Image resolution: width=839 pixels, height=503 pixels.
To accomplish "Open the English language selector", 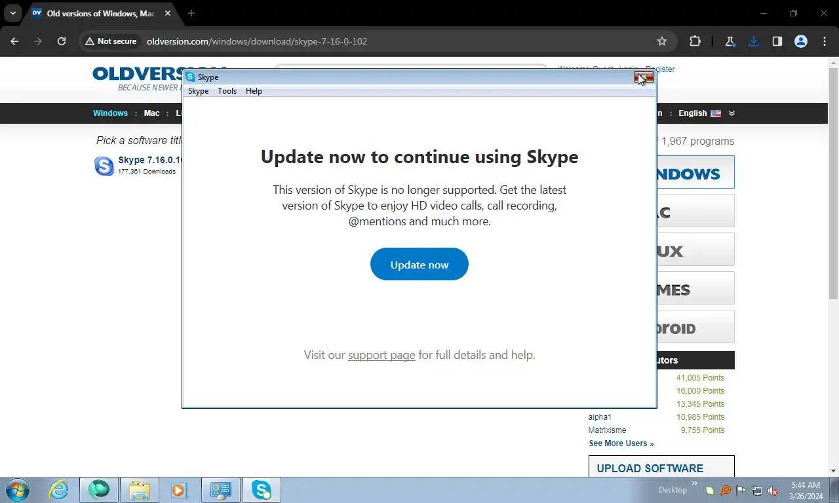I will click(699, 113).
